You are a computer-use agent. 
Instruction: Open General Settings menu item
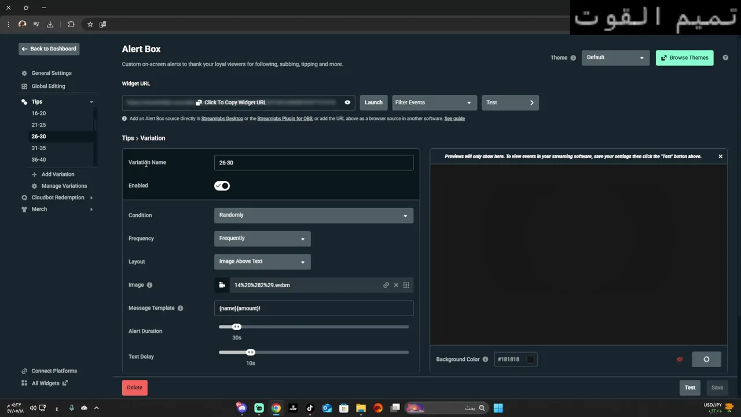pos(52,74)
